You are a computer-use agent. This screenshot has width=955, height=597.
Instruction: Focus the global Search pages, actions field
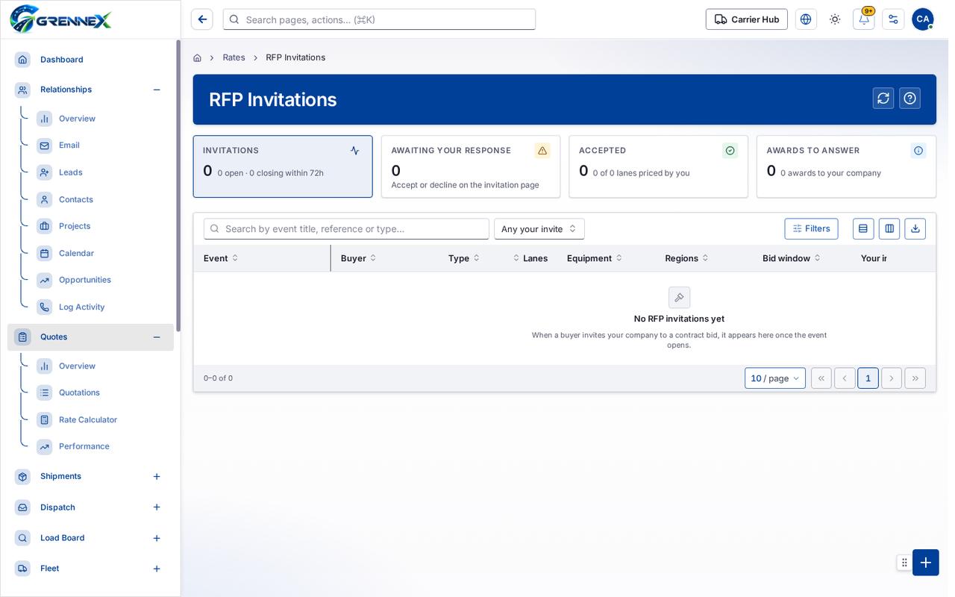tap(379, 19)
